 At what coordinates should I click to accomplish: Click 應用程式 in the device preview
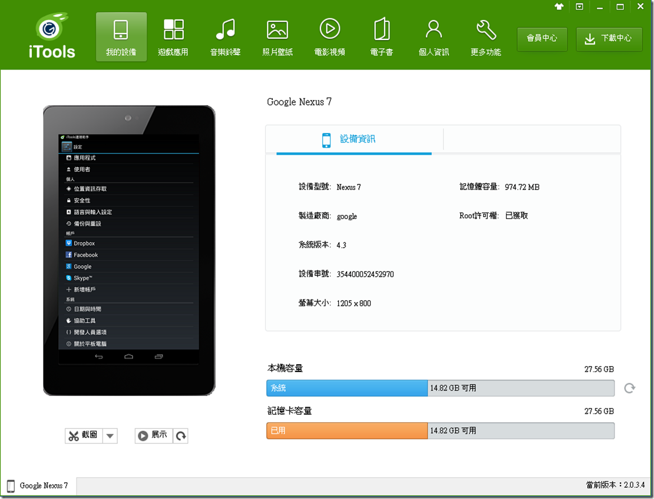coord(85,158)
